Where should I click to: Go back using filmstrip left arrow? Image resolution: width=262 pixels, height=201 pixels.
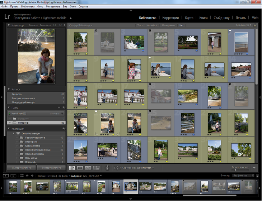click(27, 176)
